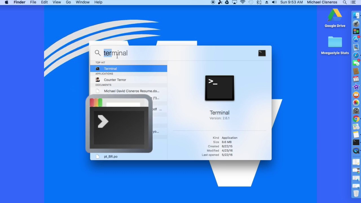This screenshot has height=203, width=361.
Task: Select Terminal top hit result
Action: (129, 69)
